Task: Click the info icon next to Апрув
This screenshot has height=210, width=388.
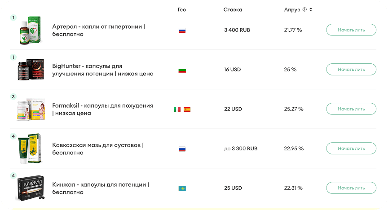Action: [304, 9]
